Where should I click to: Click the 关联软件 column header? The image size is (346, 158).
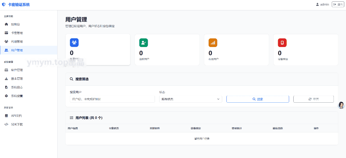pyautogui.click(x=155, y=128)
